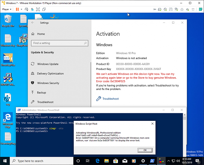Open the Recycle Bin desktop icon
This screenshot has width=204, height=165.
[8, 21]
